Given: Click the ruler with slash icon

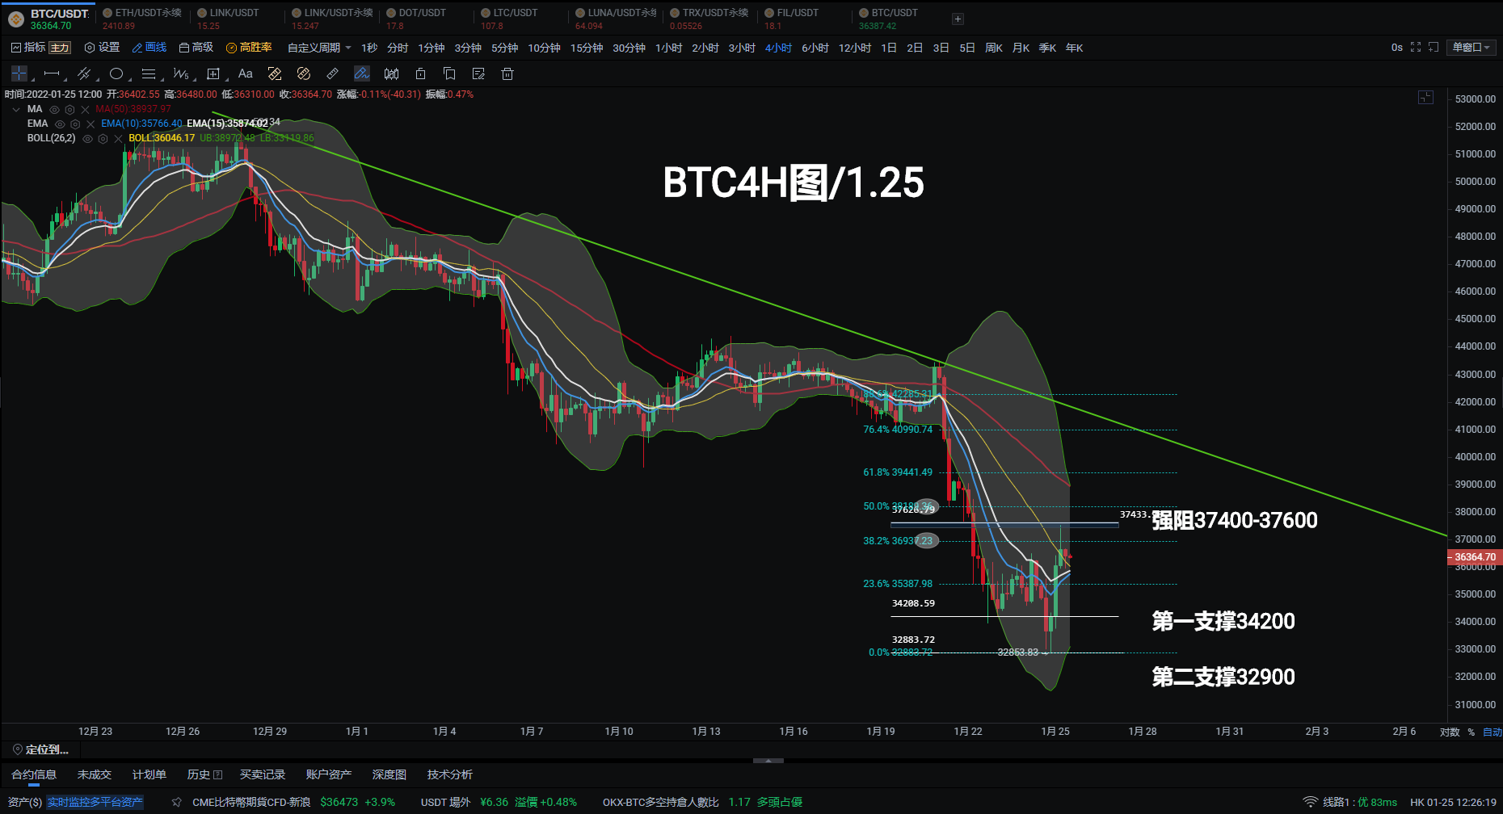Looking at the screenshot, I should pos(275,73).
